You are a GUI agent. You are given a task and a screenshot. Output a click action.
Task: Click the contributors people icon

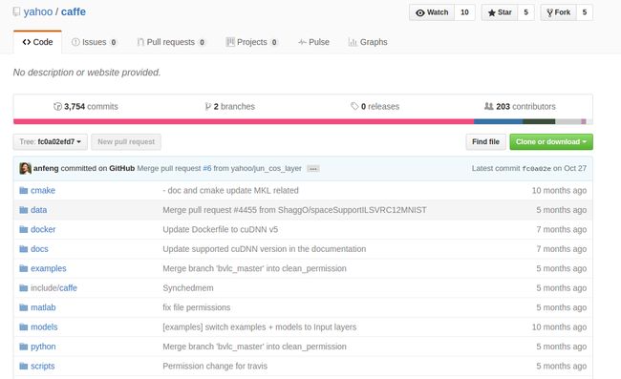[489, 106]
